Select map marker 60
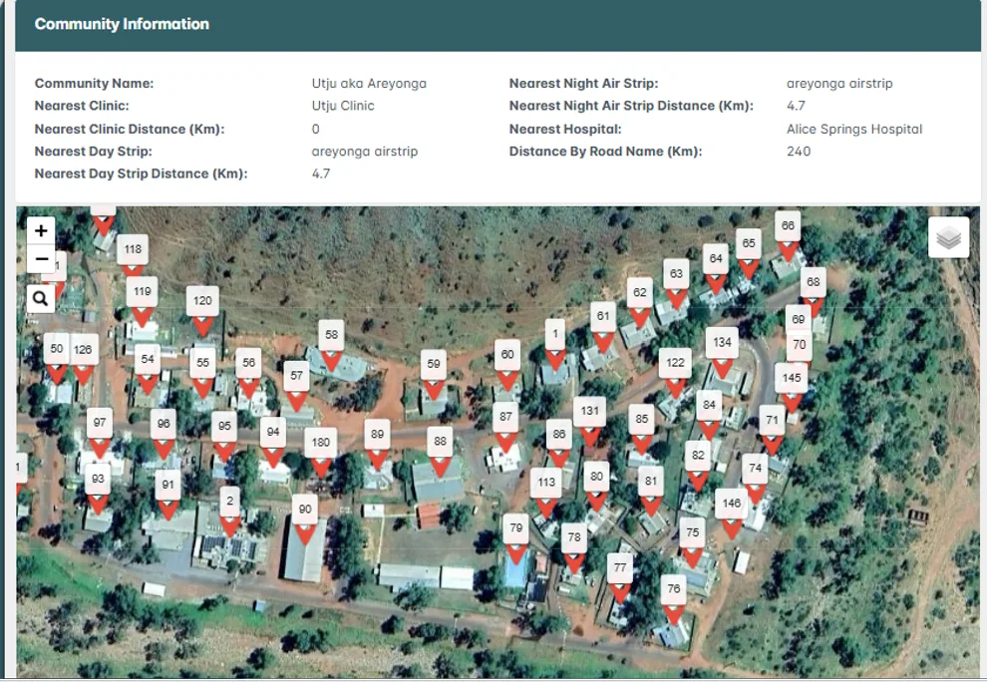 [x=507, y=364]
